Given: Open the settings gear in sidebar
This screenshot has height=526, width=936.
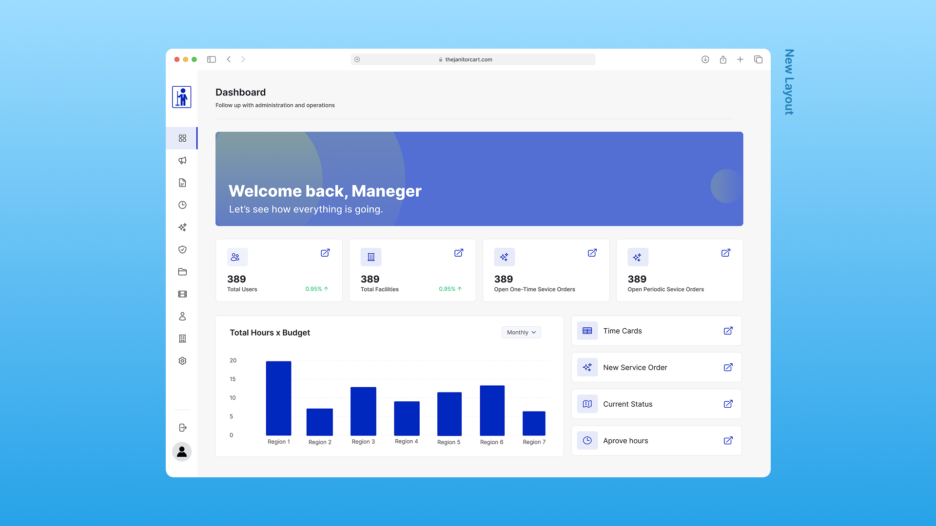Looking at the screenshot, I should click(182, 361).
